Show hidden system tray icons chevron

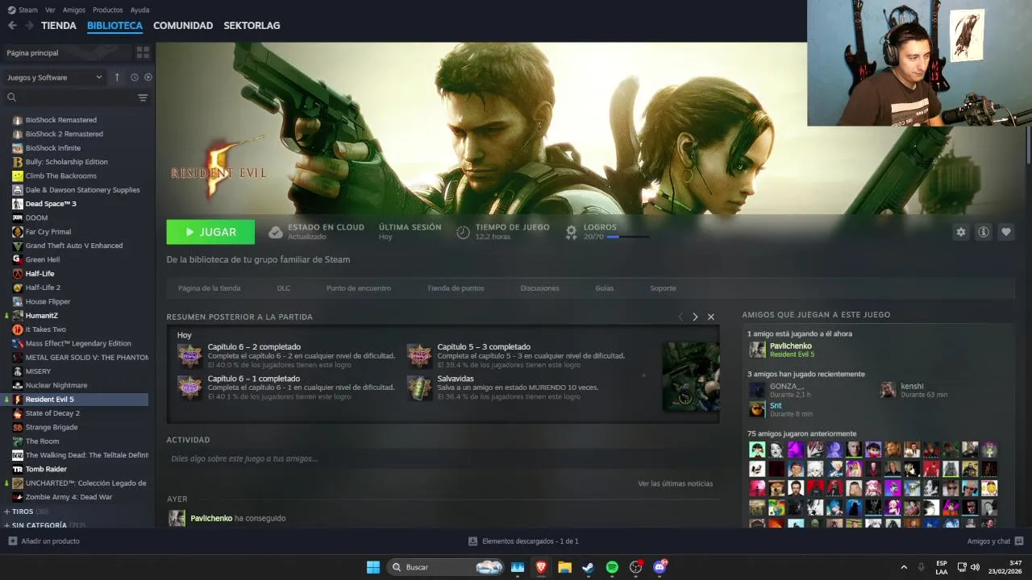tap(904, 567)
